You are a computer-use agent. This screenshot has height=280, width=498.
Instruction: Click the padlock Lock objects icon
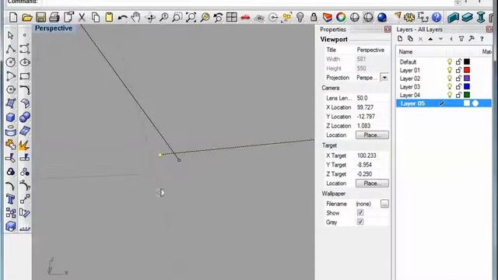click(314, 17)
